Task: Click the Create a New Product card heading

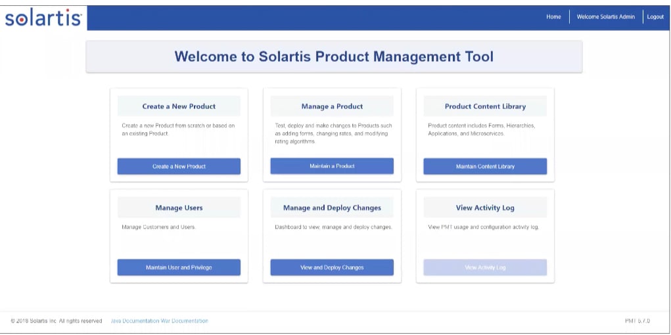Action: click(x=179, y=106)
